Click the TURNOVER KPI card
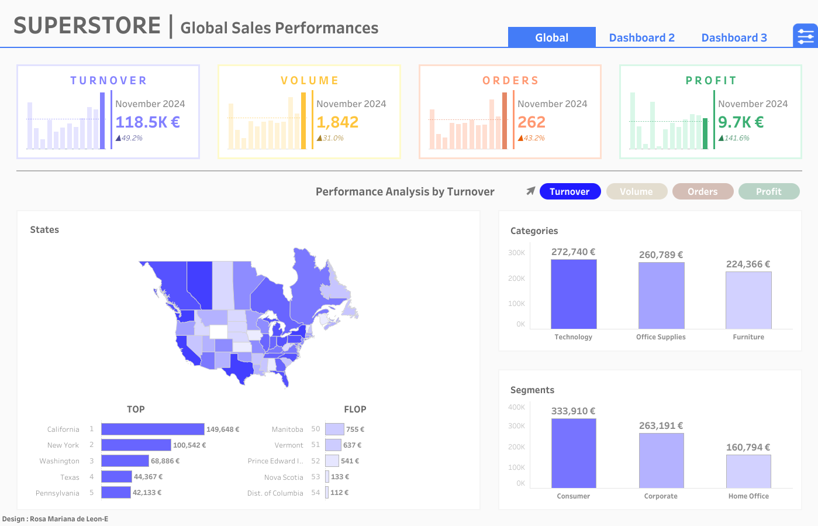 point(108,111)
